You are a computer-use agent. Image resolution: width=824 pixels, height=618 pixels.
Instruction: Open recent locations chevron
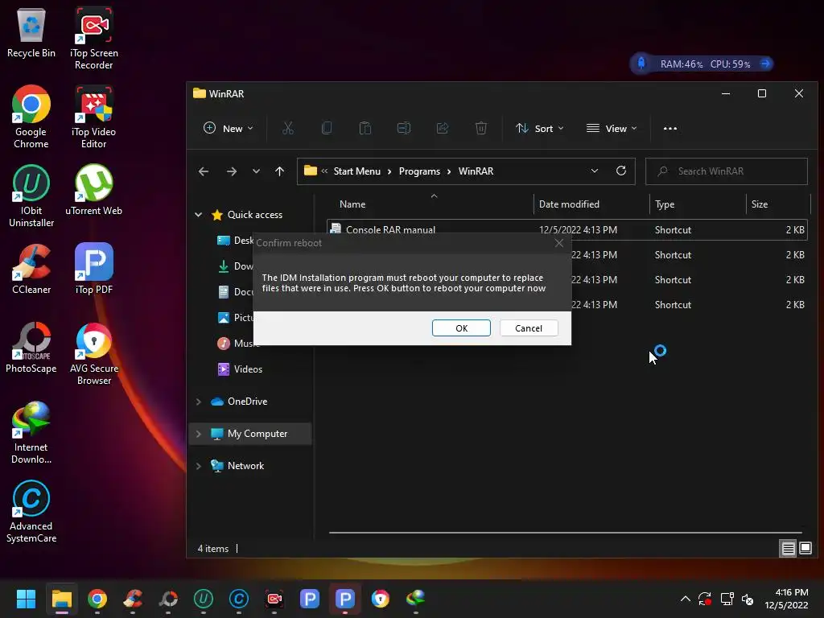[256, 171]
